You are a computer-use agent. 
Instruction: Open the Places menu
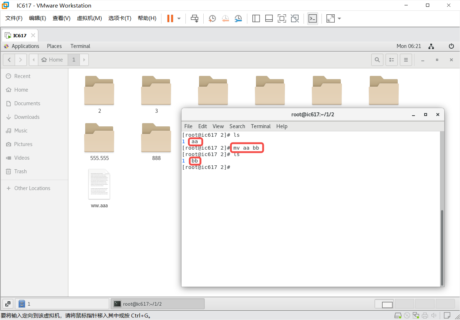[x=54, y=46]
